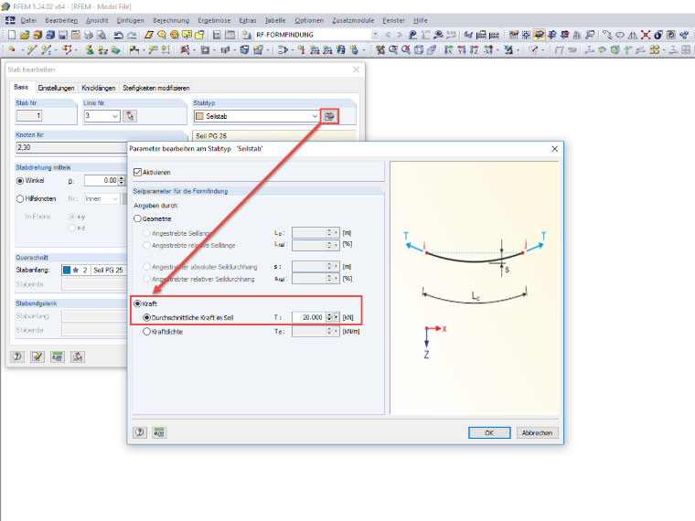Click units and decimals icon in parameter dialog
This screenshot has height=521, width=695.
pyautogui.click(x=159, y=432)
